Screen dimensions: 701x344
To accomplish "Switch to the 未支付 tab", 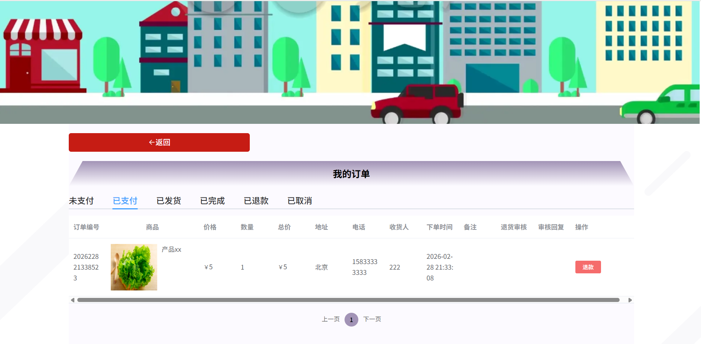I will (x=81, y=201).
